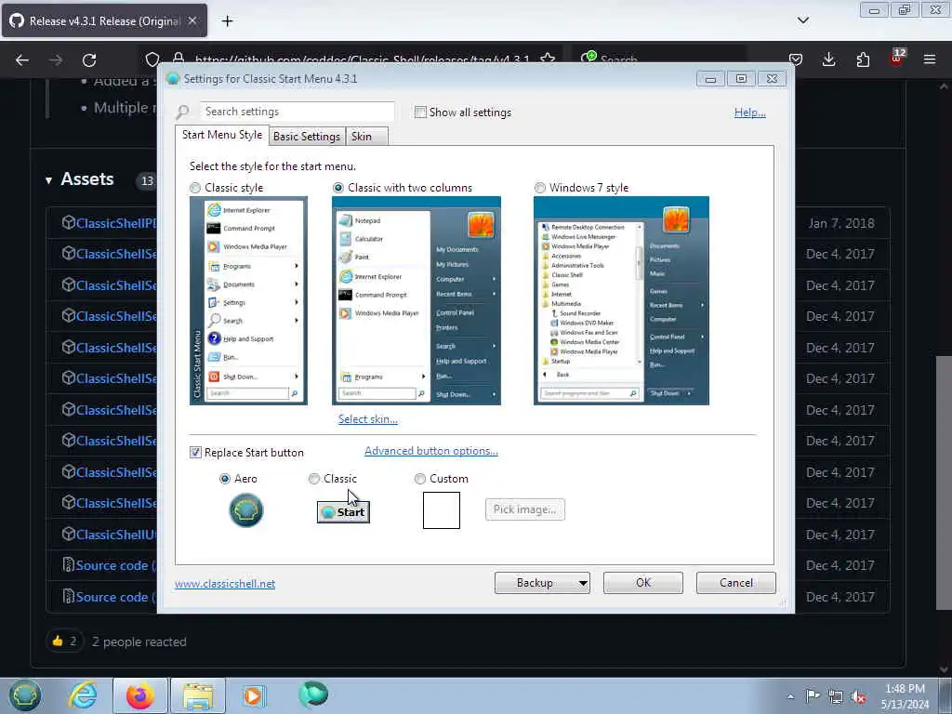This screenshot has width=952, height=714.
Task: Confirm settings with the OK button
Action: point(643,583)
